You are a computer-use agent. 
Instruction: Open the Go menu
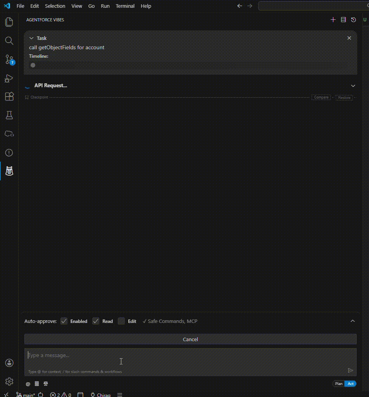point(91,6)
